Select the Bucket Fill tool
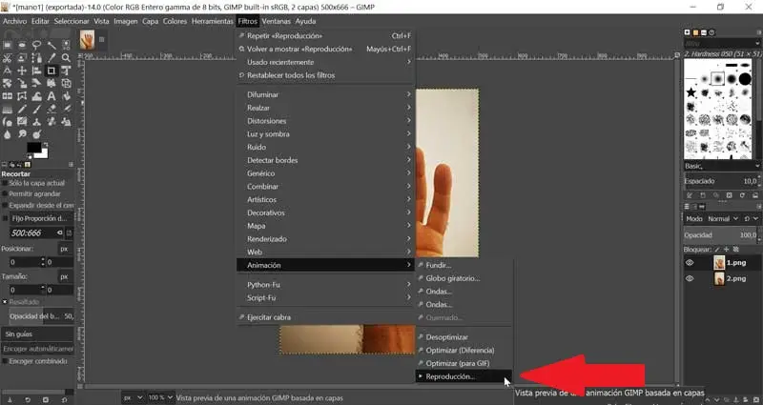The height and width of the screenshot is (405, 763). 66,96
